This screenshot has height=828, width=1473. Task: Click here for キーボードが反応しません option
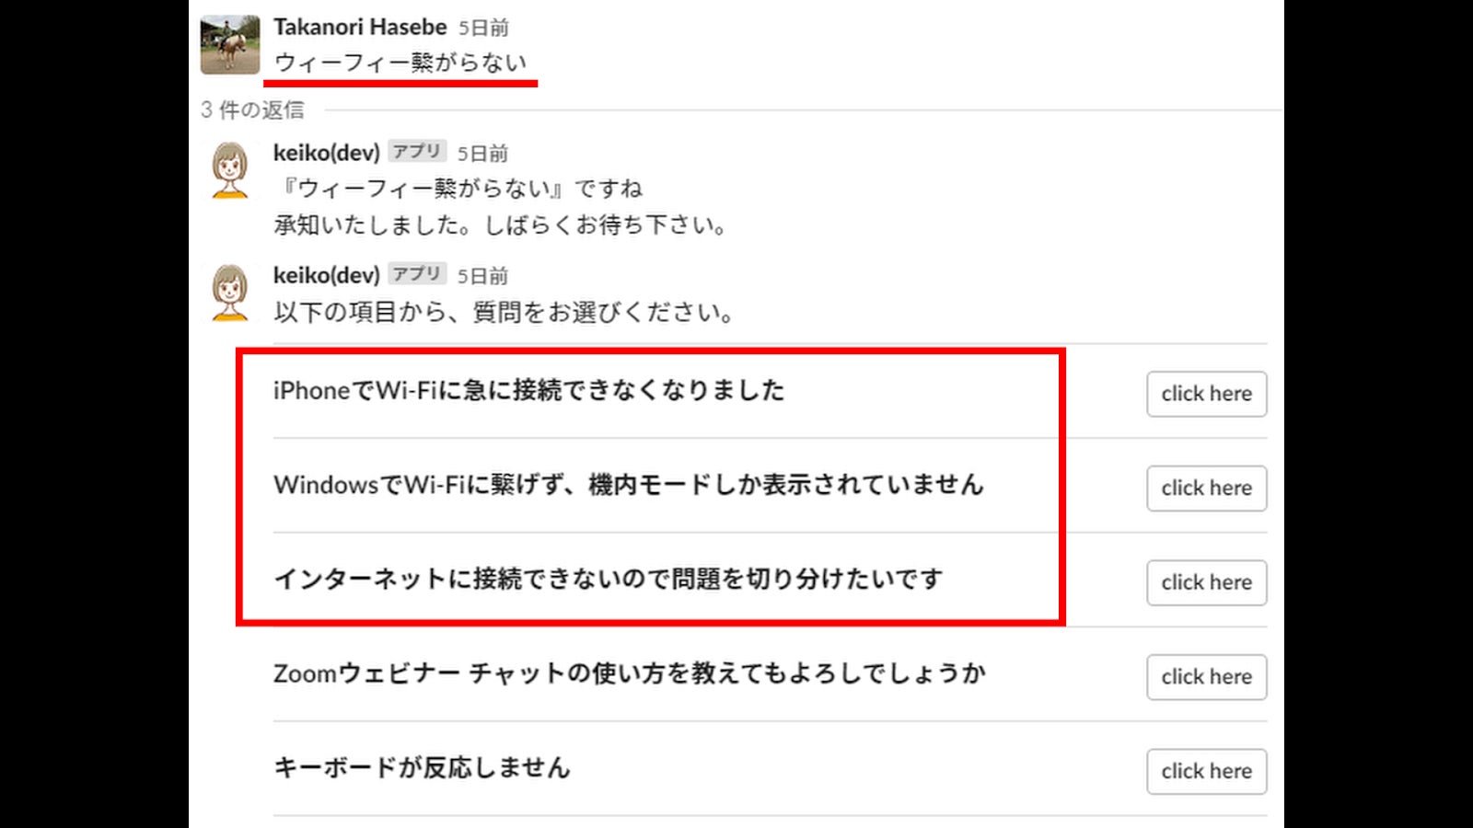coord(1206,771)
